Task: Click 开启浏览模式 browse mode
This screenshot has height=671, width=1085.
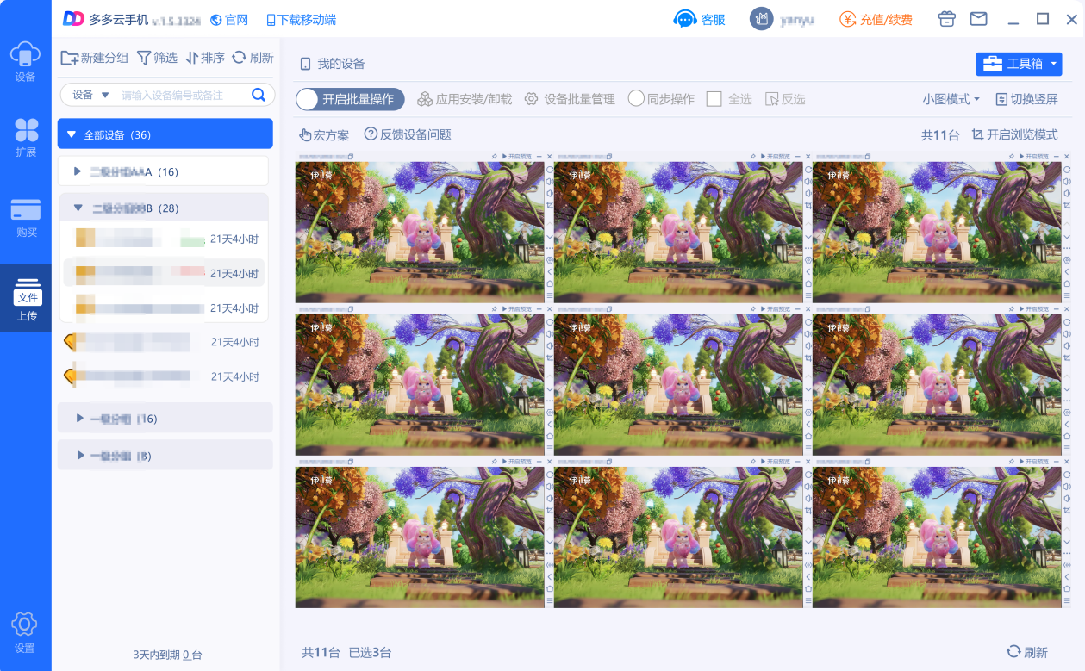Action: click(1014, 135)
